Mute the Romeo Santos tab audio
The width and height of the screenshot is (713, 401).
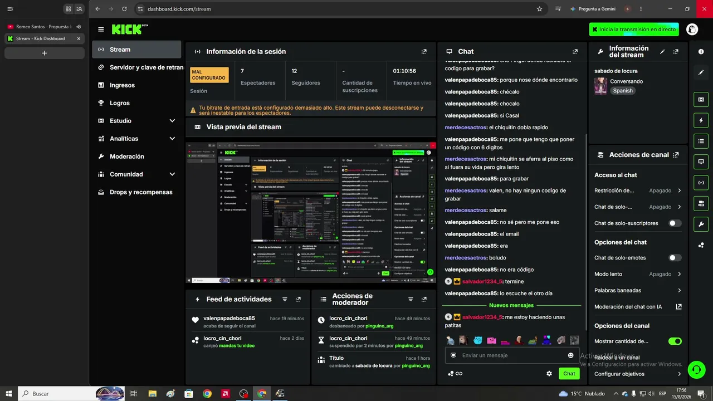tap(79, 27)
